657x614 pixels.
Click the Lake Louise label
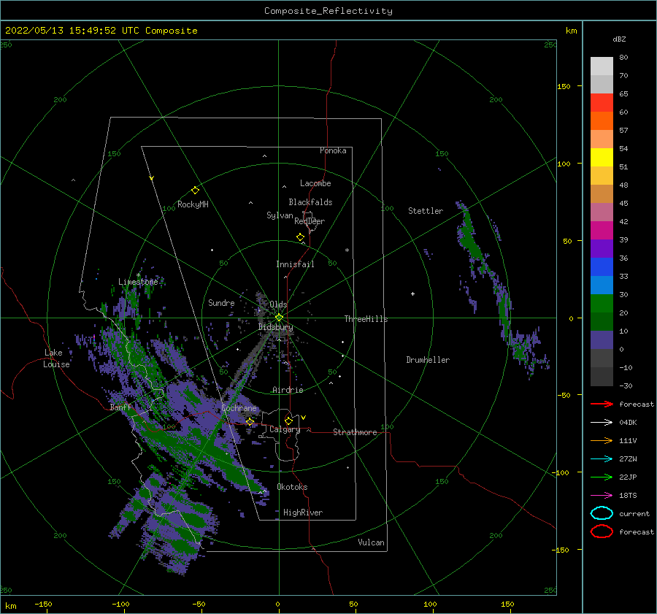56,358
